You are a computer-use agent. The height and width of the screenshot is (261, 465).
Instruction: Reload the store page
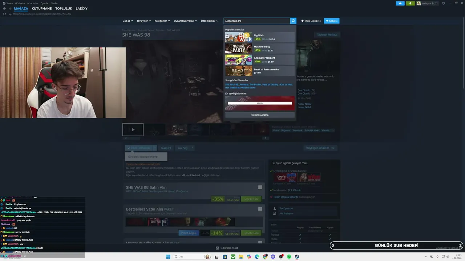[4, 14]
